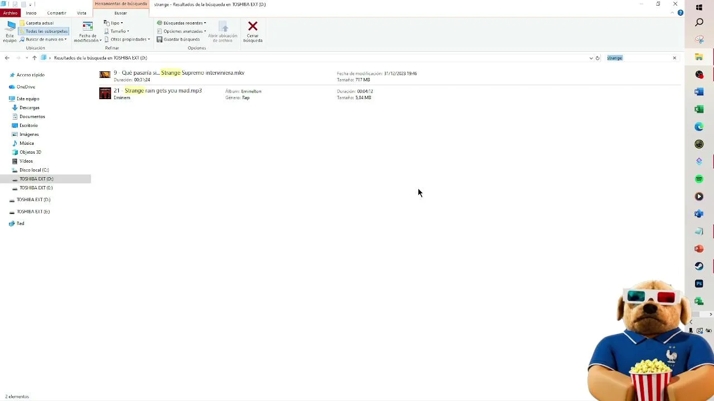
Task: Open Word from the taskbar
Action: [x=699, y=92]
